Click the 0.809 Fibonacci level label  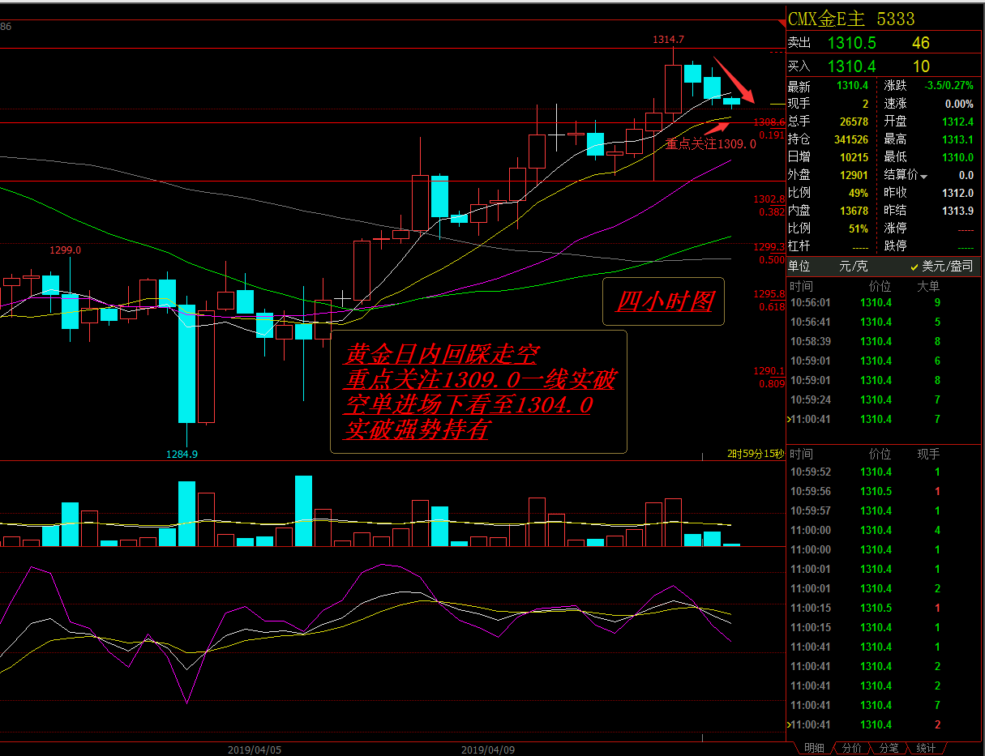[772, 383]
